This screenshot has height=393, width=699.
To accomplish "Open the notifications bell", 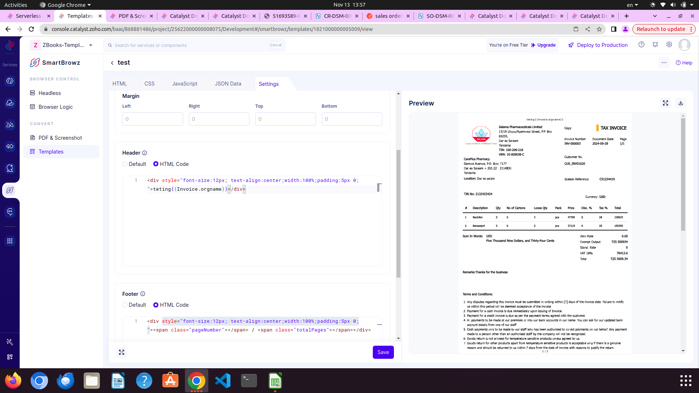I will 655,45.
